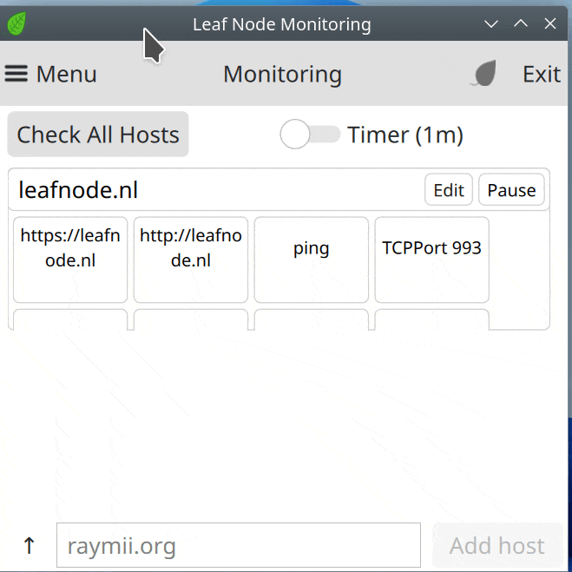Viewport: 572px width, 572px height.
Task: Click the grey leaf logo icon
Action: [484, 75]
